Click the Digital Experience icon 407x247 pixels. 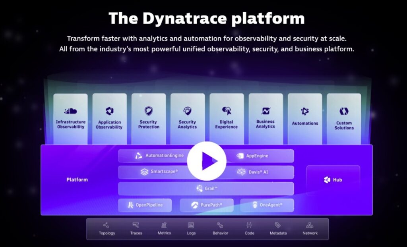(226, 110)
